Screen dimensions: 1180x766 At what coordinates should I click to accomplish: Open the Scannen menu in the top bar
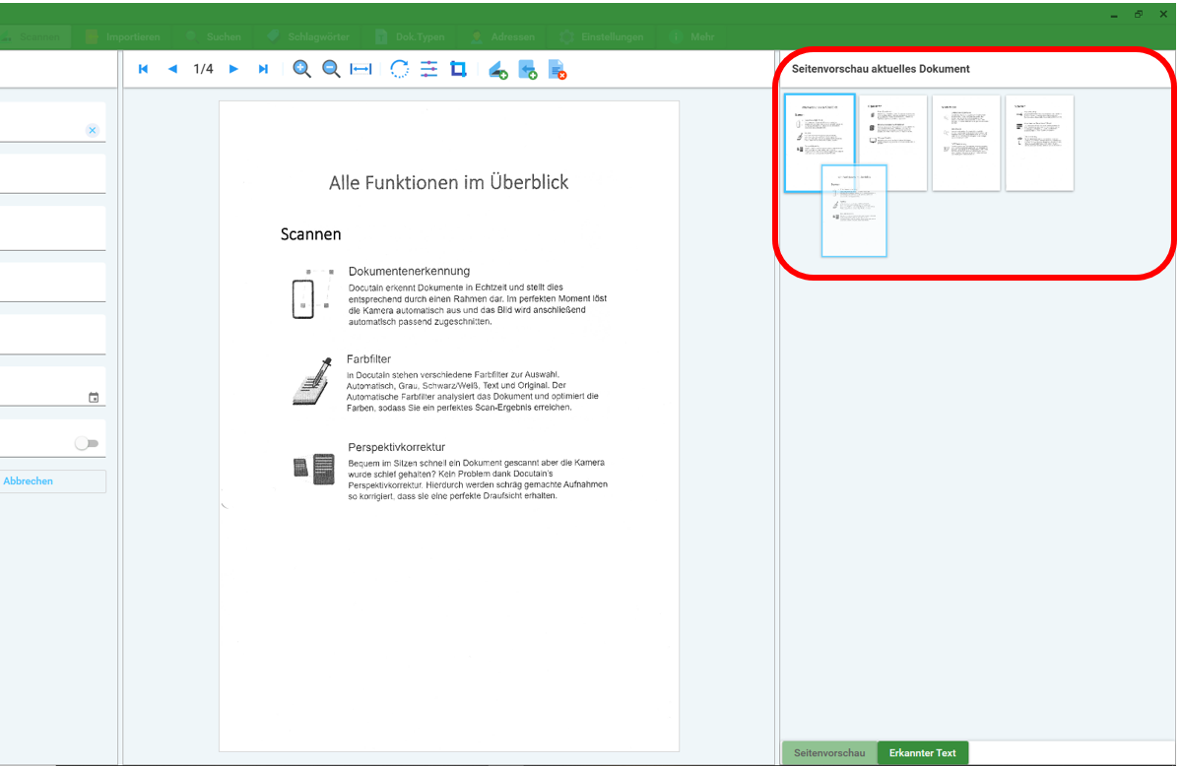tap(33, 36)
